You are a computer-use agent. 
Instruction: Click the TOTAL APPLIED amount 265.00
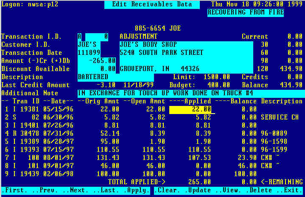pyautogui.click(x=199, y=182)
